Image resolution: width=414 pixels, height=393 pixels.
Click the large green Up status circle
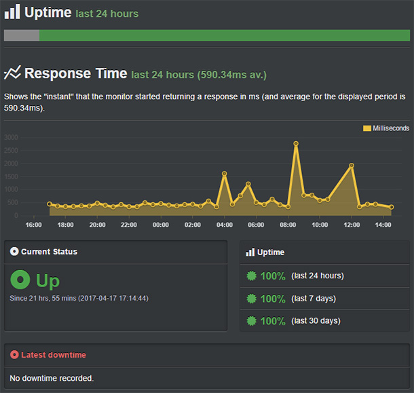(x=21, y=280)
